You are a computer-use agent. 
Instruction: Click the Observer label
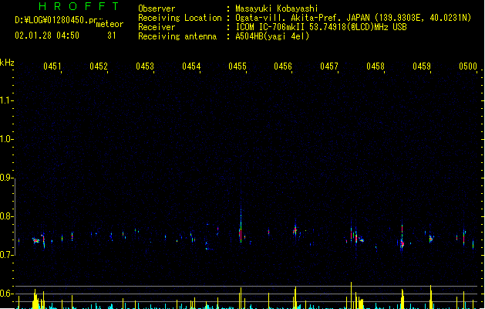tap(157, 8)
